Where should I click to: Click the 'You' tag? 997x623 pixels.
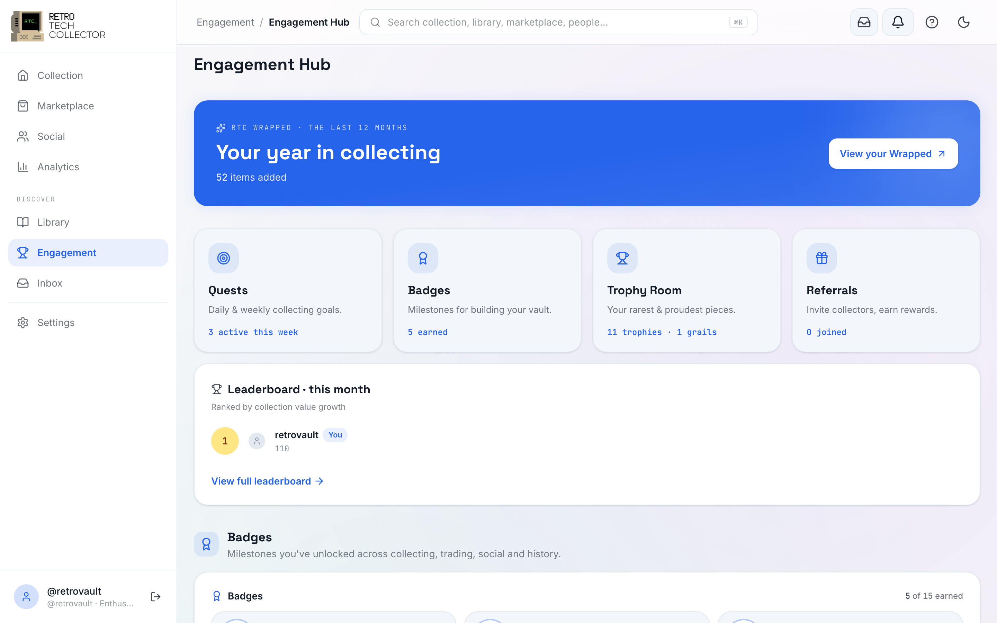tap(335, 435)
